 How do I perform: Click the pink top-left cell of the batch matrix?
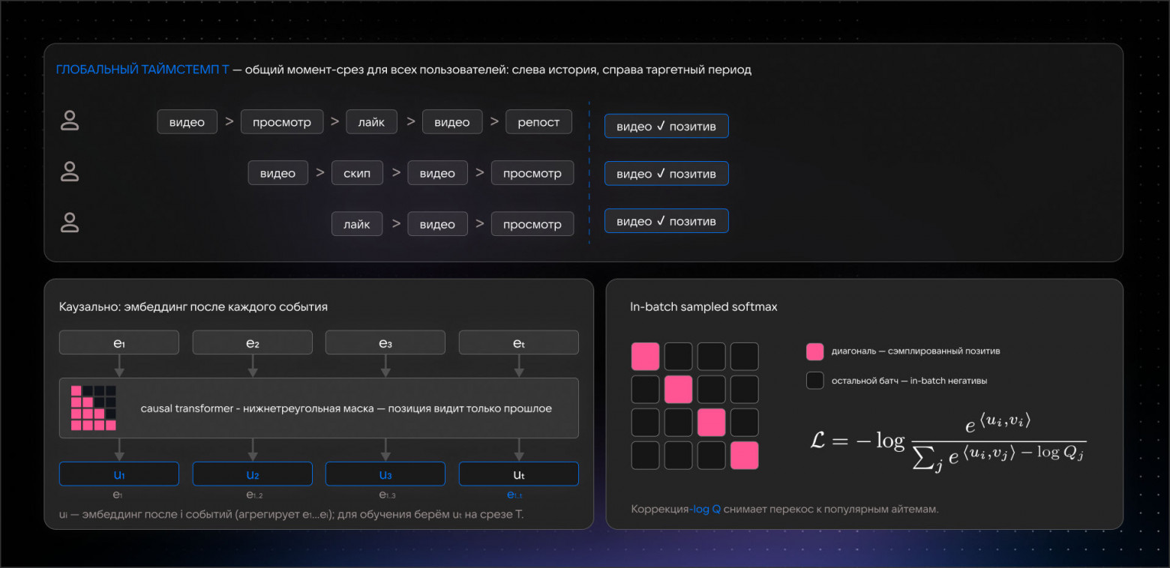pyautogui.click(x=645, y=357)
